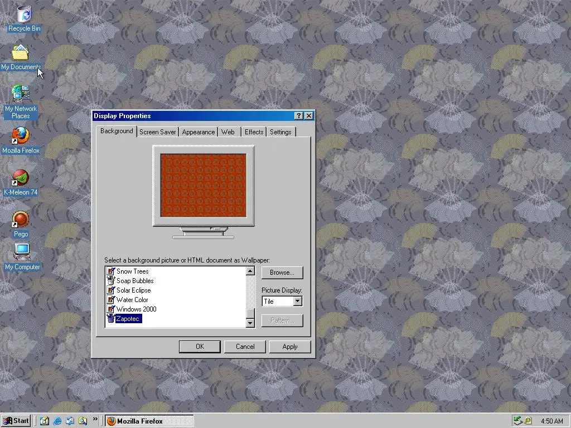Switch to the Screen Saver tab

(x=158, y=132)
